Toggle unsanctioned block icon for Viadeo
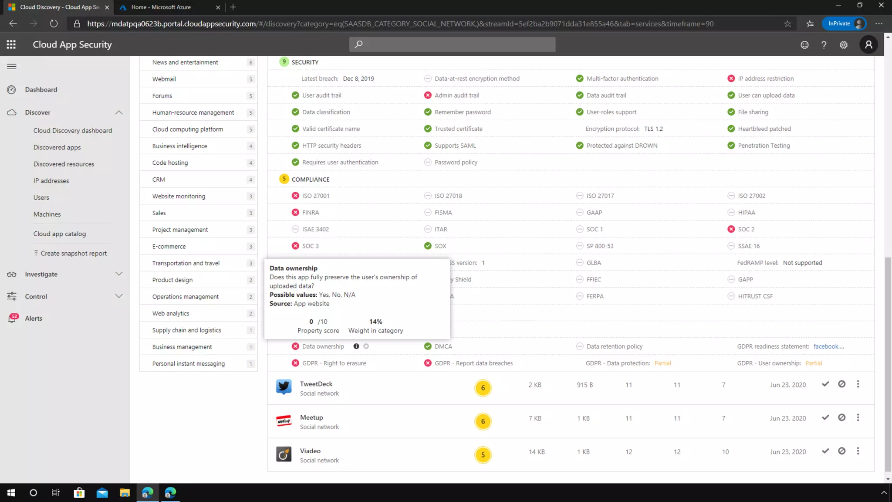The image size is (892, 502). coord(841,451)
